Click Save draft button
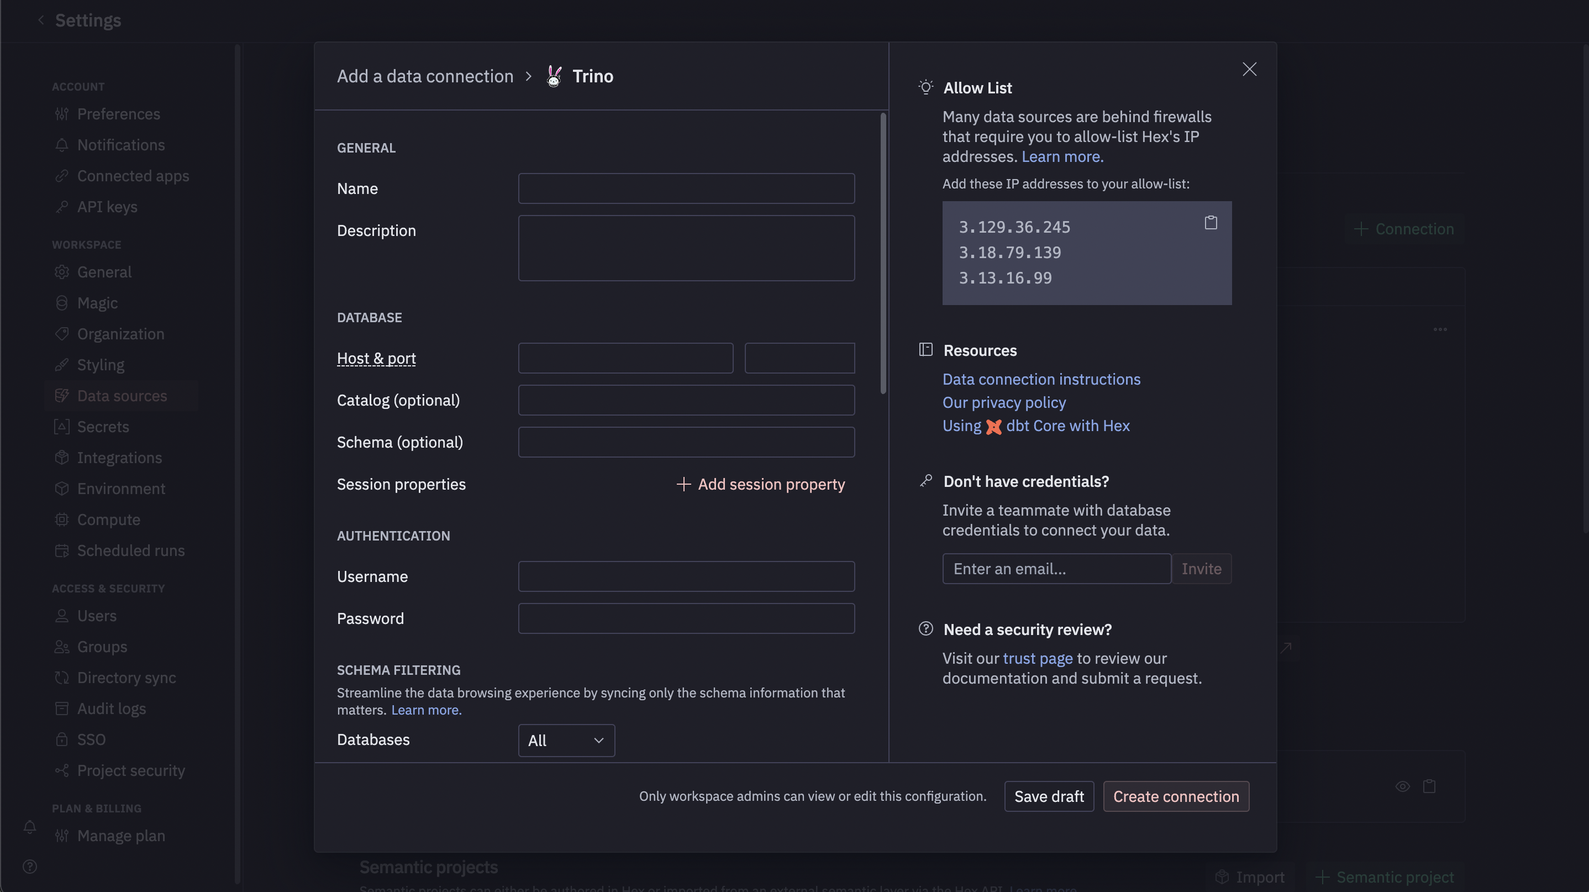The height and width of the screenshot is (892, 1589). point(1049,796)
